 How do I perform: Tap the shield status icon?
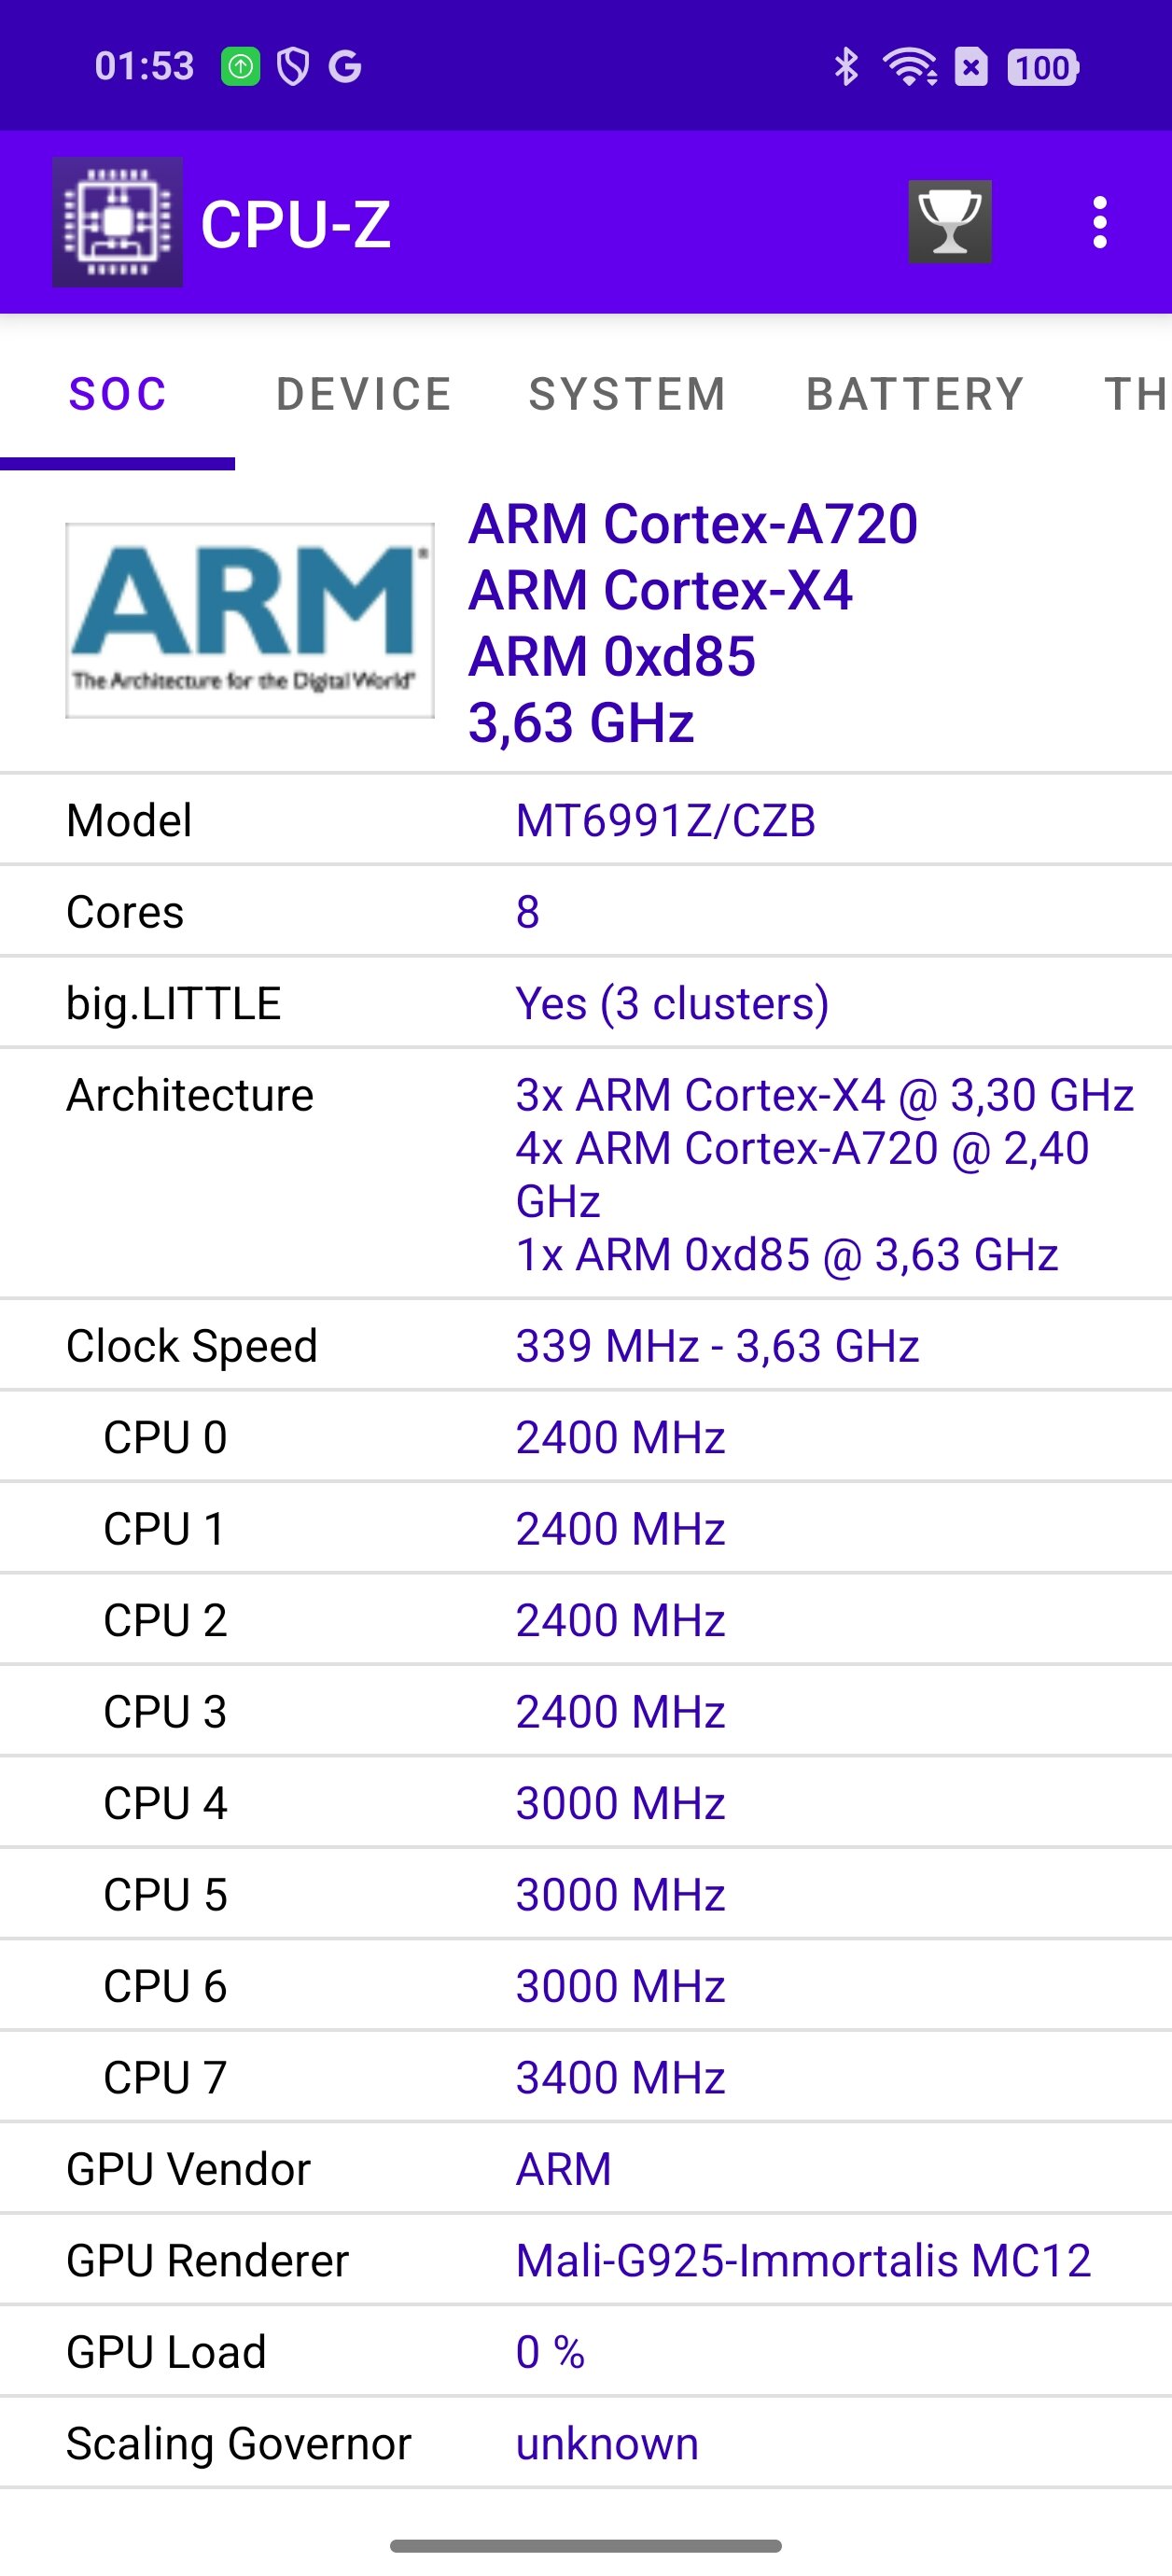[x=292, y=67]
